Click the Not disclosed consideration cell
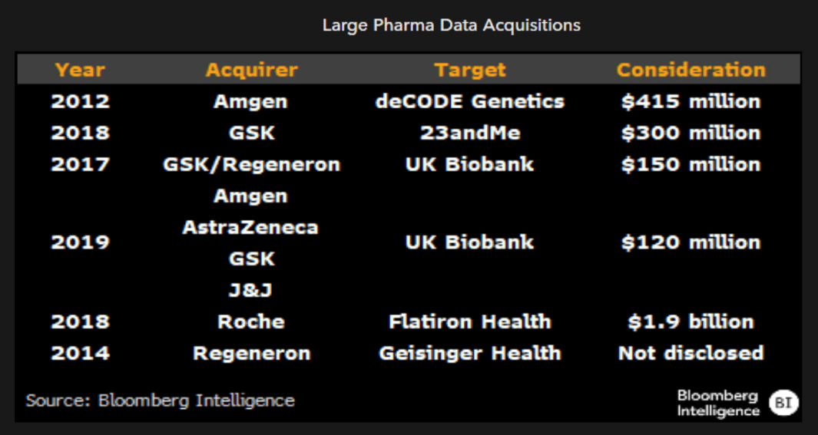The image size is (818, 435). click(x=690, y=353)
